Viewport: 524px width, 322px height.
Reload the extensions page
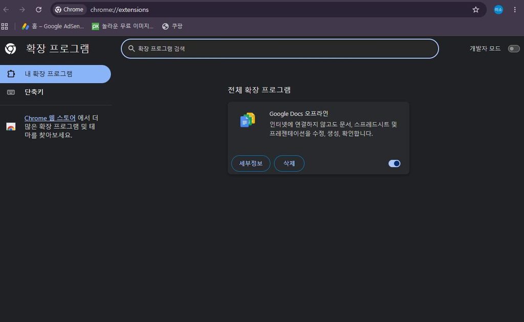click(x=39, y=10)
